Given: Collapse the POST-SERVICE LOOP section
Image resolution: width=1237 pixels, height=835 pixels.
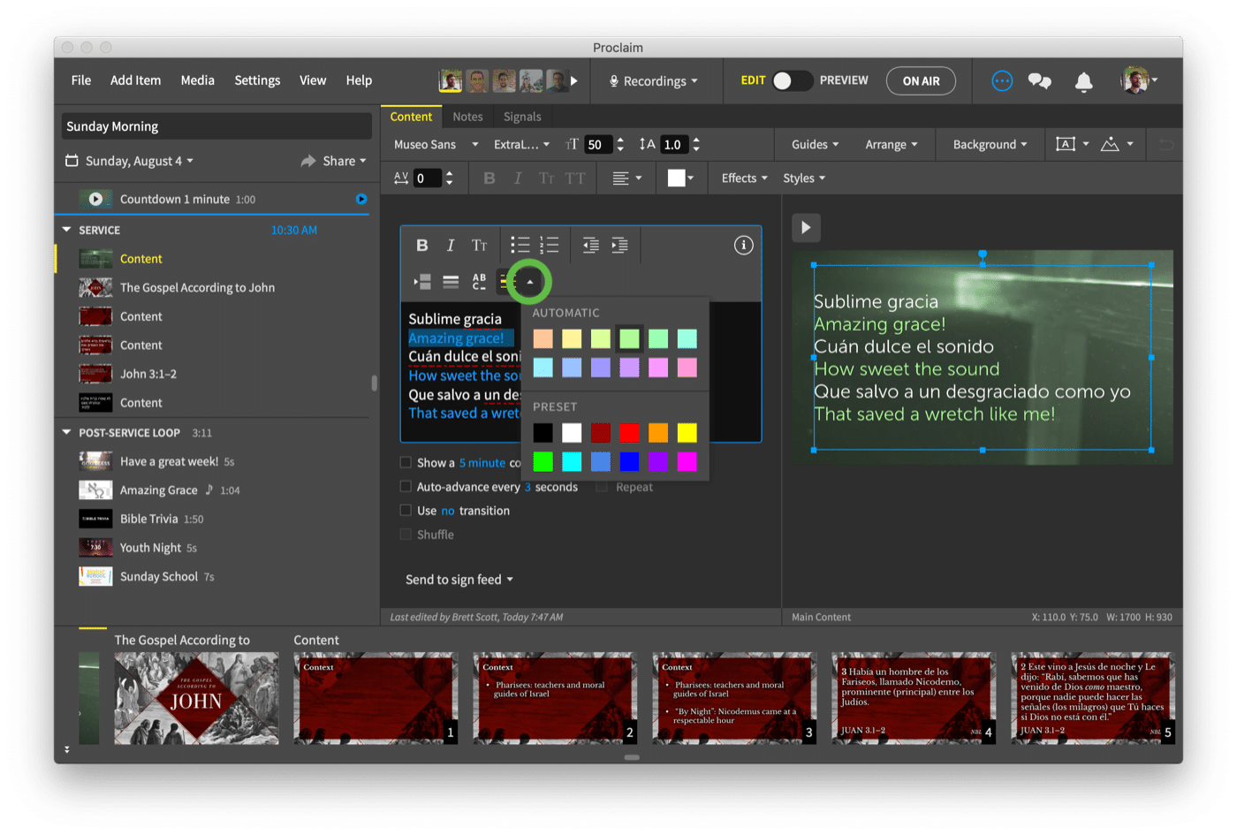Looking at the screenshot, I should (66, 432).
